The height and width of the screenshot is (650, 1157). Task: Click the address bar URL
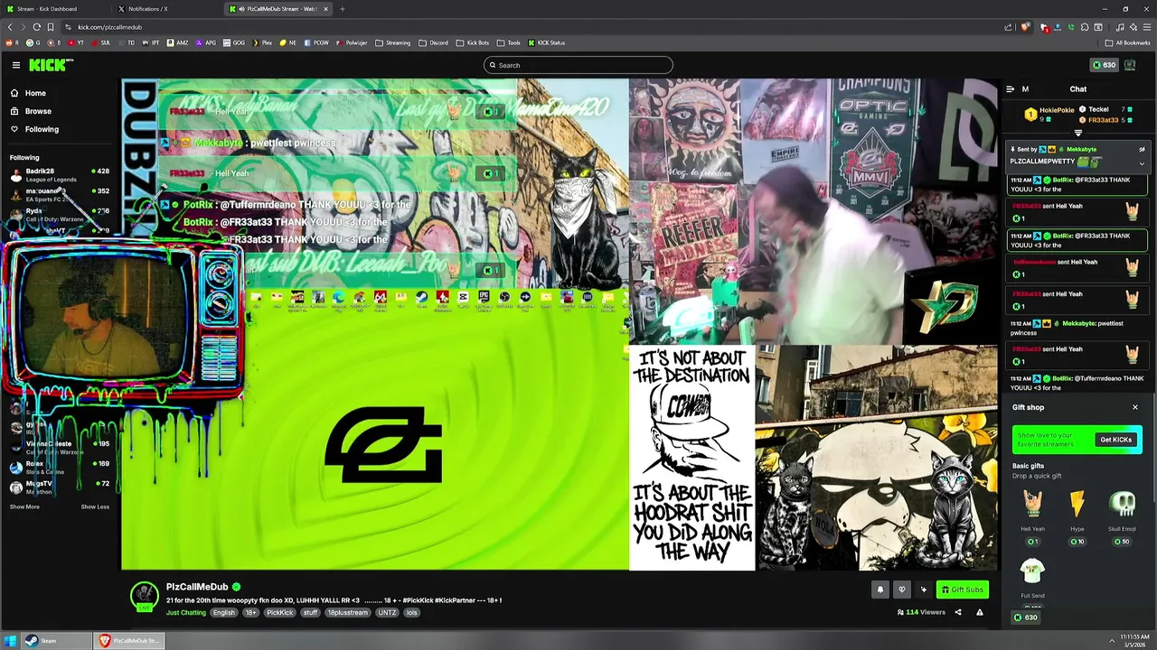109,27
